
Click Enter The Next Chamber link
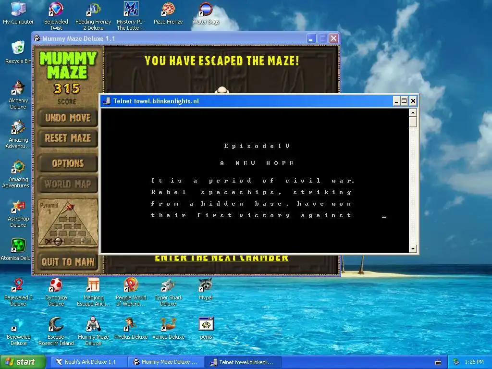(x=221, y=258)
